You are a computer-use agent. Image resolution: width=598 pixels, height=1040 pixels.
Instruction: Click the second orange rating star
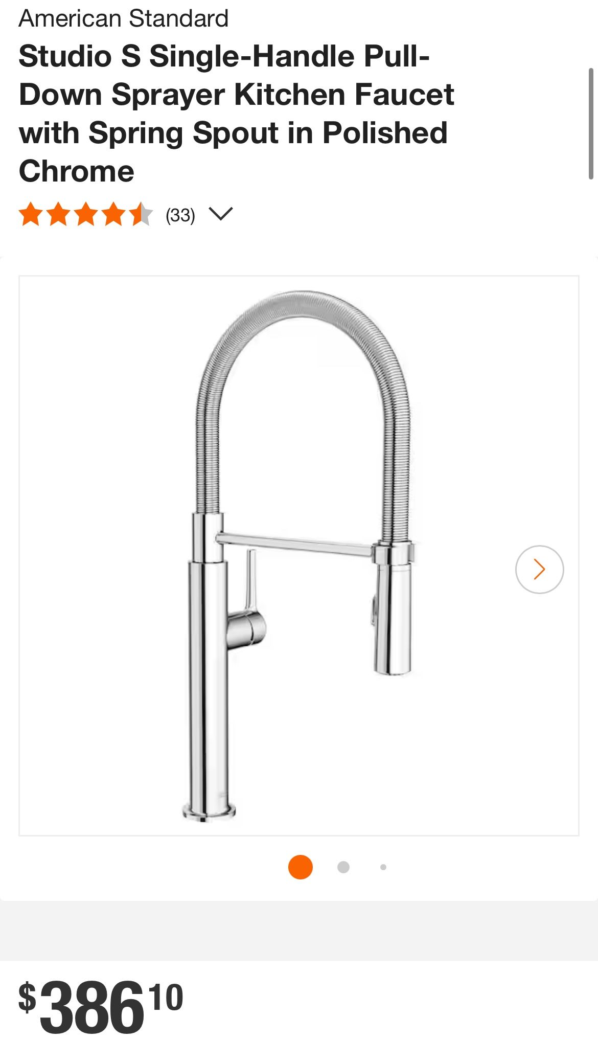[58, 214]
